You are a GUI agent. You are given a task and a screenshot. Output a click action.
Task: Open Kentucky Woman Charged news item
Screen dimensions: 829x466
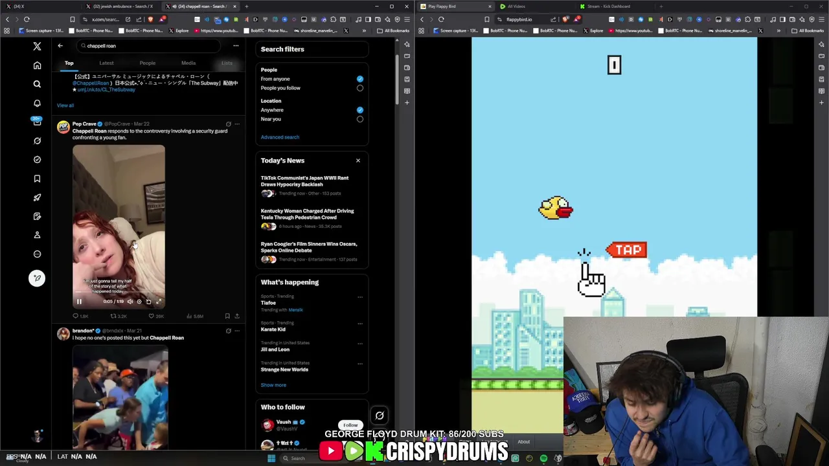coord(312,219)
